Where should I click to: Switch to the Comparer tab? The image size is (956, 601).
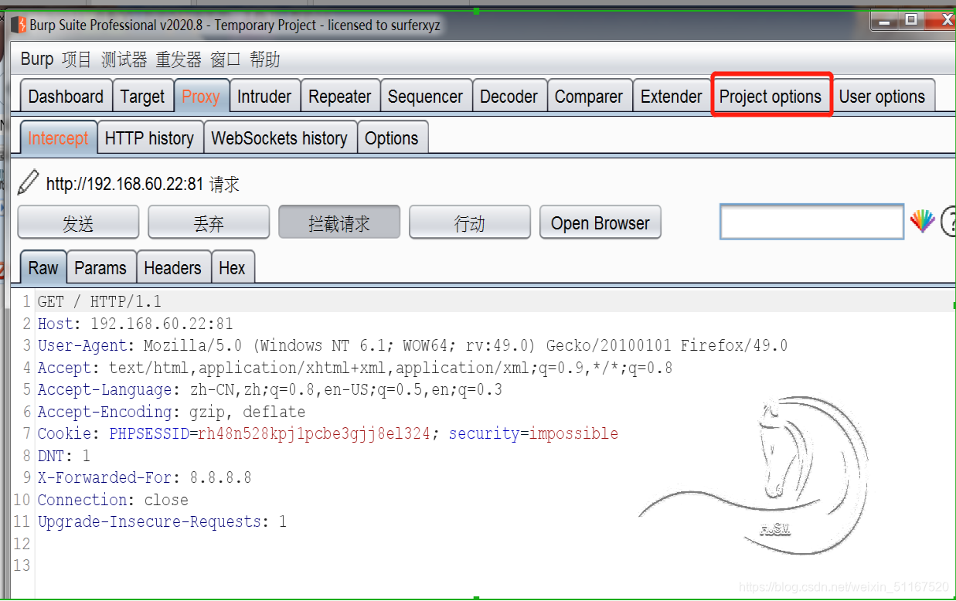[x=589, y=97]
